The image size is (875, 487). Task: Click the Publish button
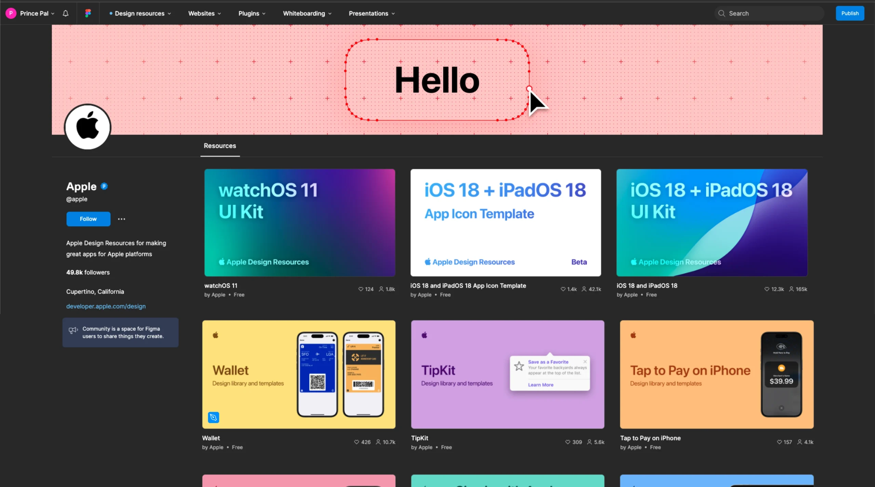coord(850,13)
